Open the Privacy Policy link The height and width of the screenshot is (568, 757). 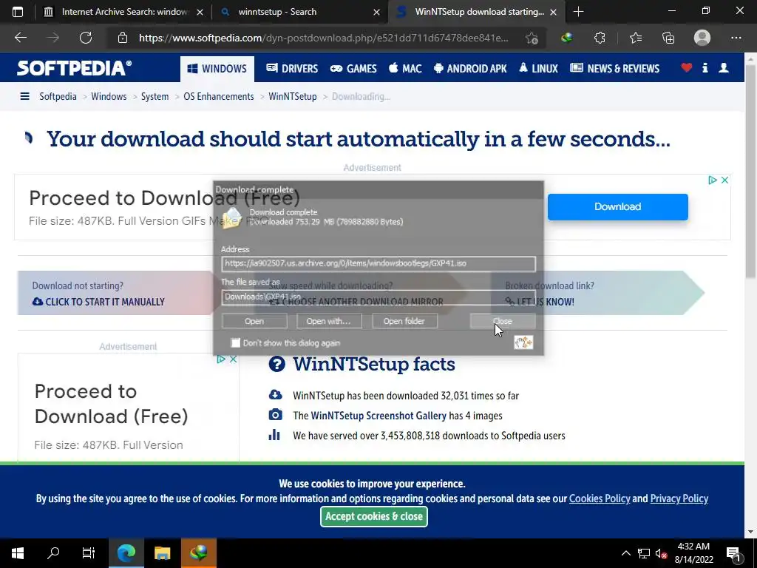pos(679,498)
